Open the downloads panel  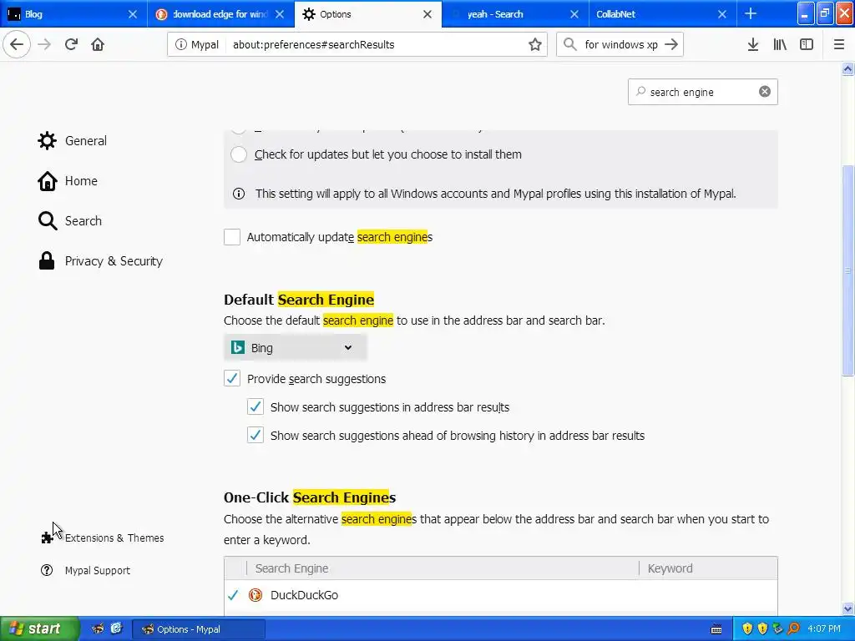[753, 45]
